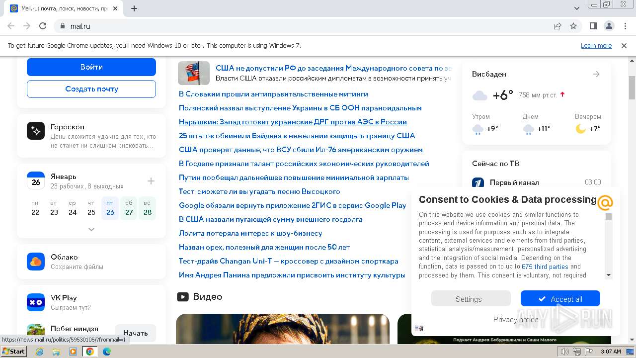The image size is (636, 358).
Task: Open top news США не допустили РФ
Action: click(333, 68)
